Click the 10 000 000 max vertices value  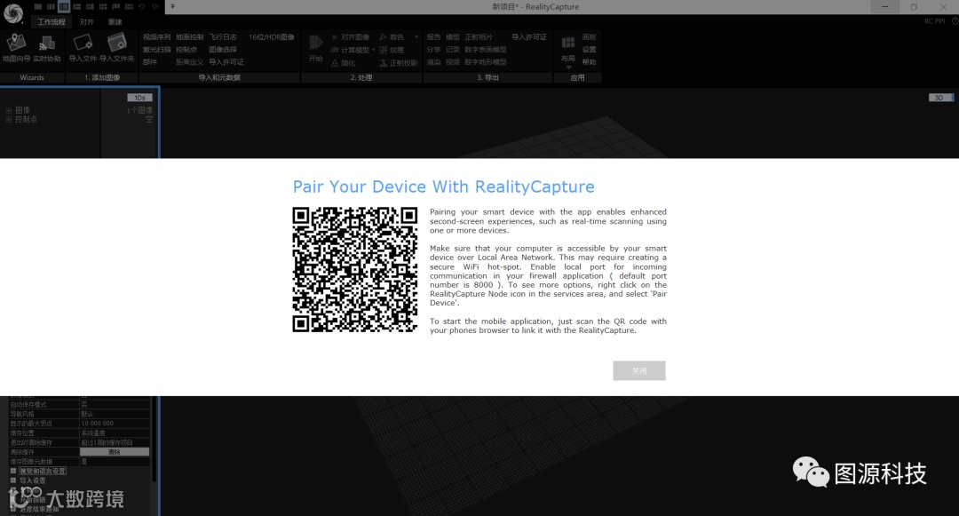pos(115,423)
